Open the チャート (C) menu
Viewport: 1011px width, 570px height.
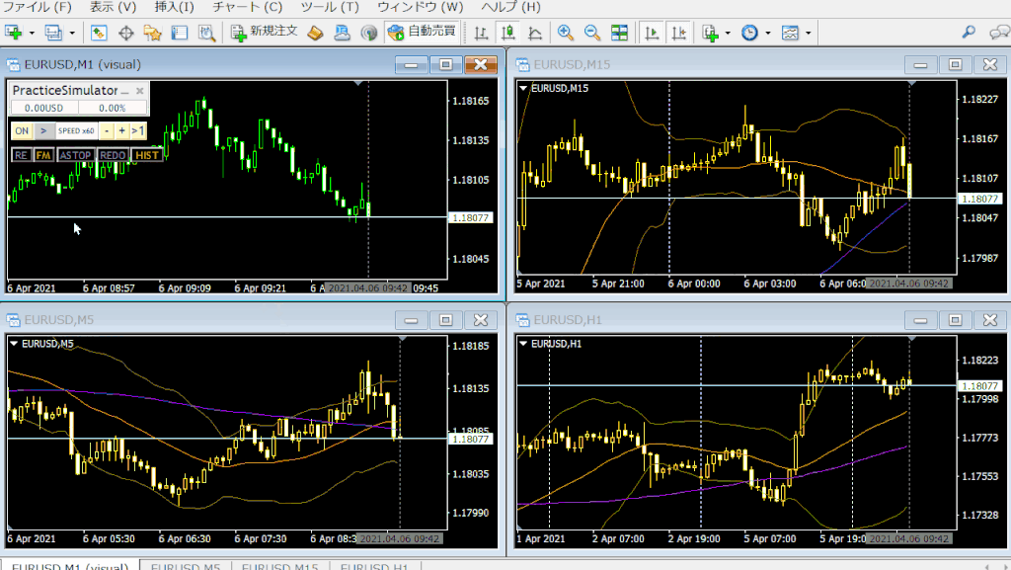tap(248, 7)
